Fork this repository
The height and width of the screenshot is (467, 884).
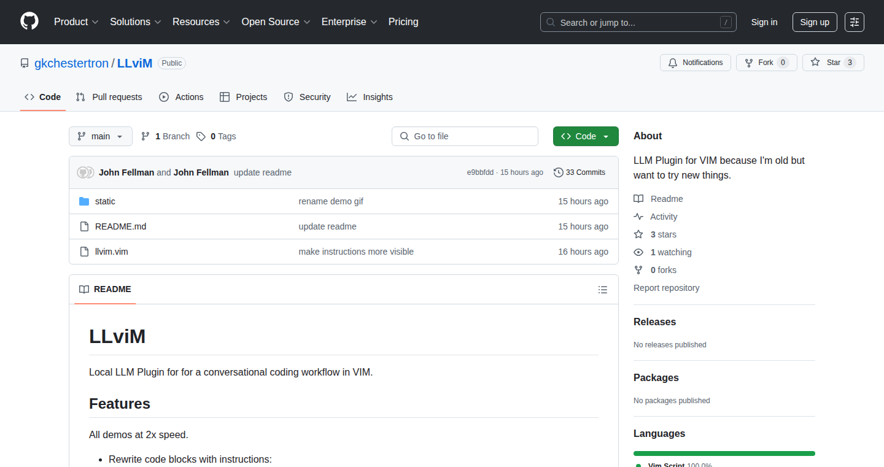(766, 63)
